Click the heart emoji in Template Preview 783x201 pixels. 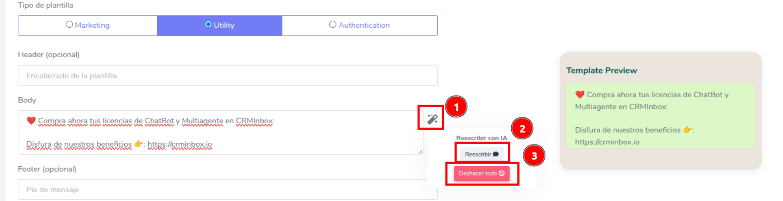pyautogui.click(x=579, y=95)
